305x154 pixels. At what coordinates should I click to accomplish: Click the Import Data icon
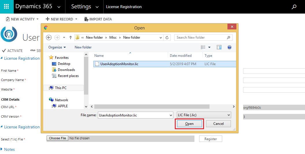tap(86, 19)
